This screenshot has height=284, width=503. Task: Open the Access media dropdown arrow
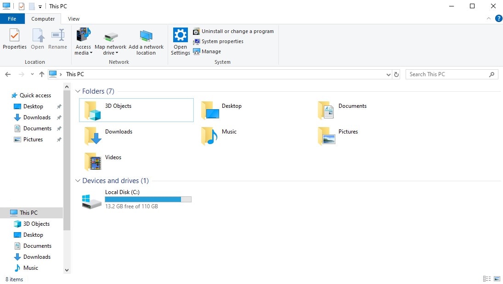[x=91, y=53]
